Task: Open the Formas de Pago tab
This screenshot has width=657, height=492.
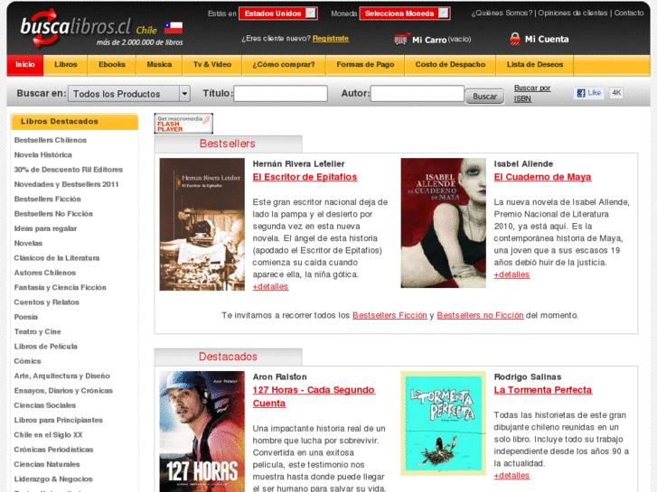Action: [x=365, y=64]
